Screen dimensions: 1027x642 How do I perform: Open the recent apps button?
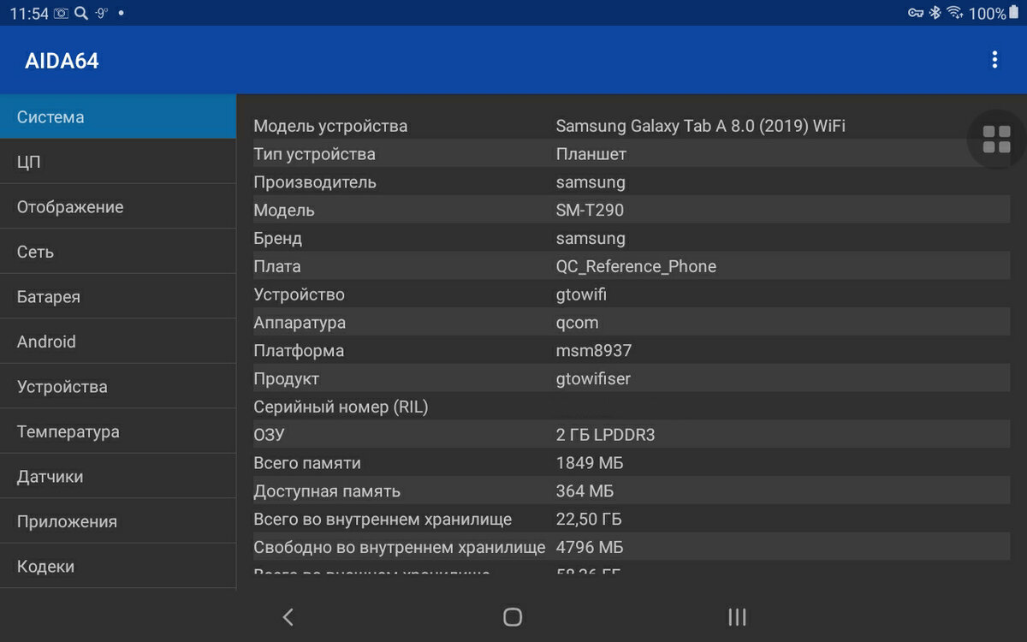pos(737,617)
